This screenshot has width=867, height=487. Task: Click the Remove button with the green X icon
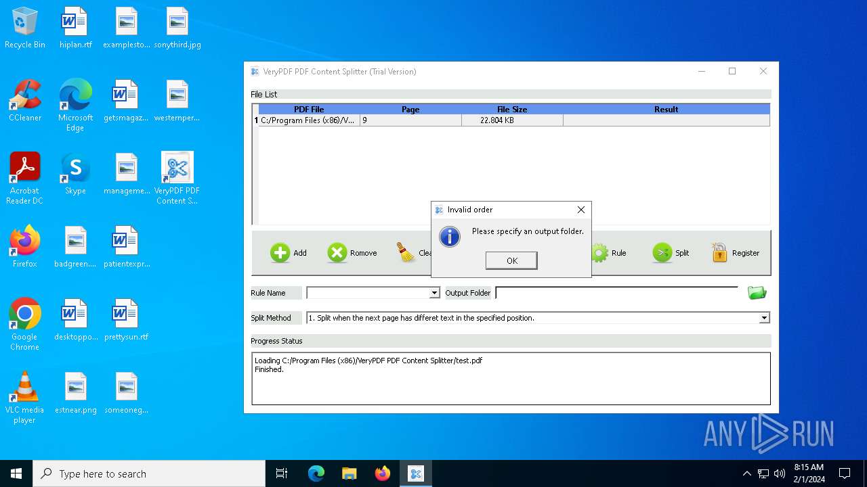point(352,253)
